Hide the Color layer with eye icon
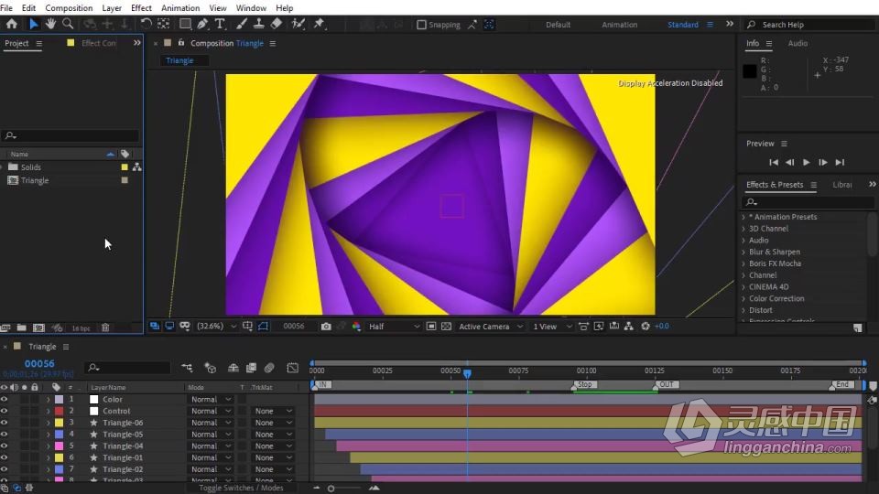Image resolution: width=879 pixels, height=494 pixels. coord(4,400)
